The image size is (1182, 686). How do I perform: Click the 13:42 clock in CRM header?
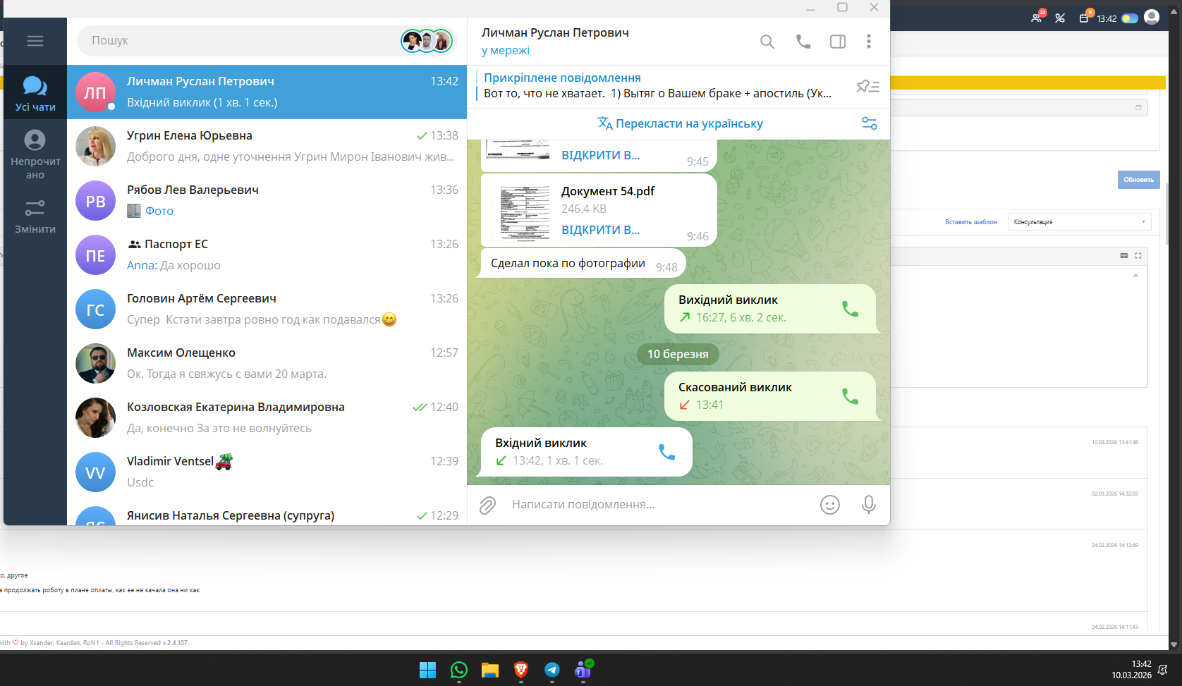1107,19
